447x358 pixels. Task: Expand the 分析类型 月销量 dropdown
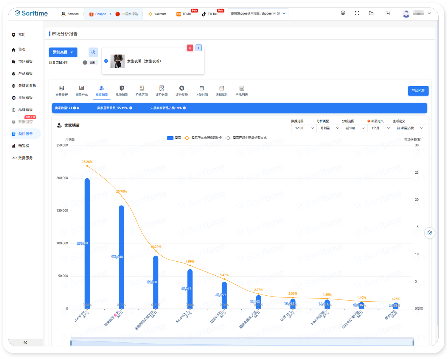329,128
